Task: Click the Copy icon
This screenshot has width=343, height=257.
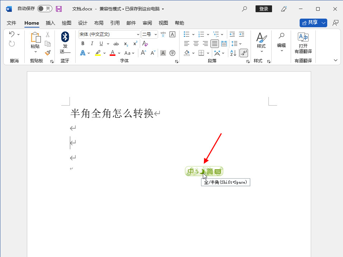Action: [47, 44]
